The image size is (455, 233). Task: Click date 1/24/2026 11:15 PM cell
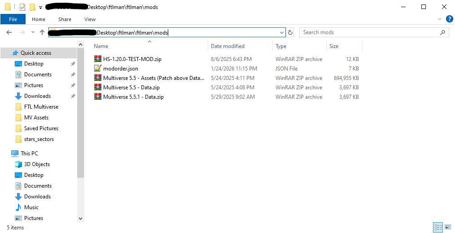click(x=234, y=69)
